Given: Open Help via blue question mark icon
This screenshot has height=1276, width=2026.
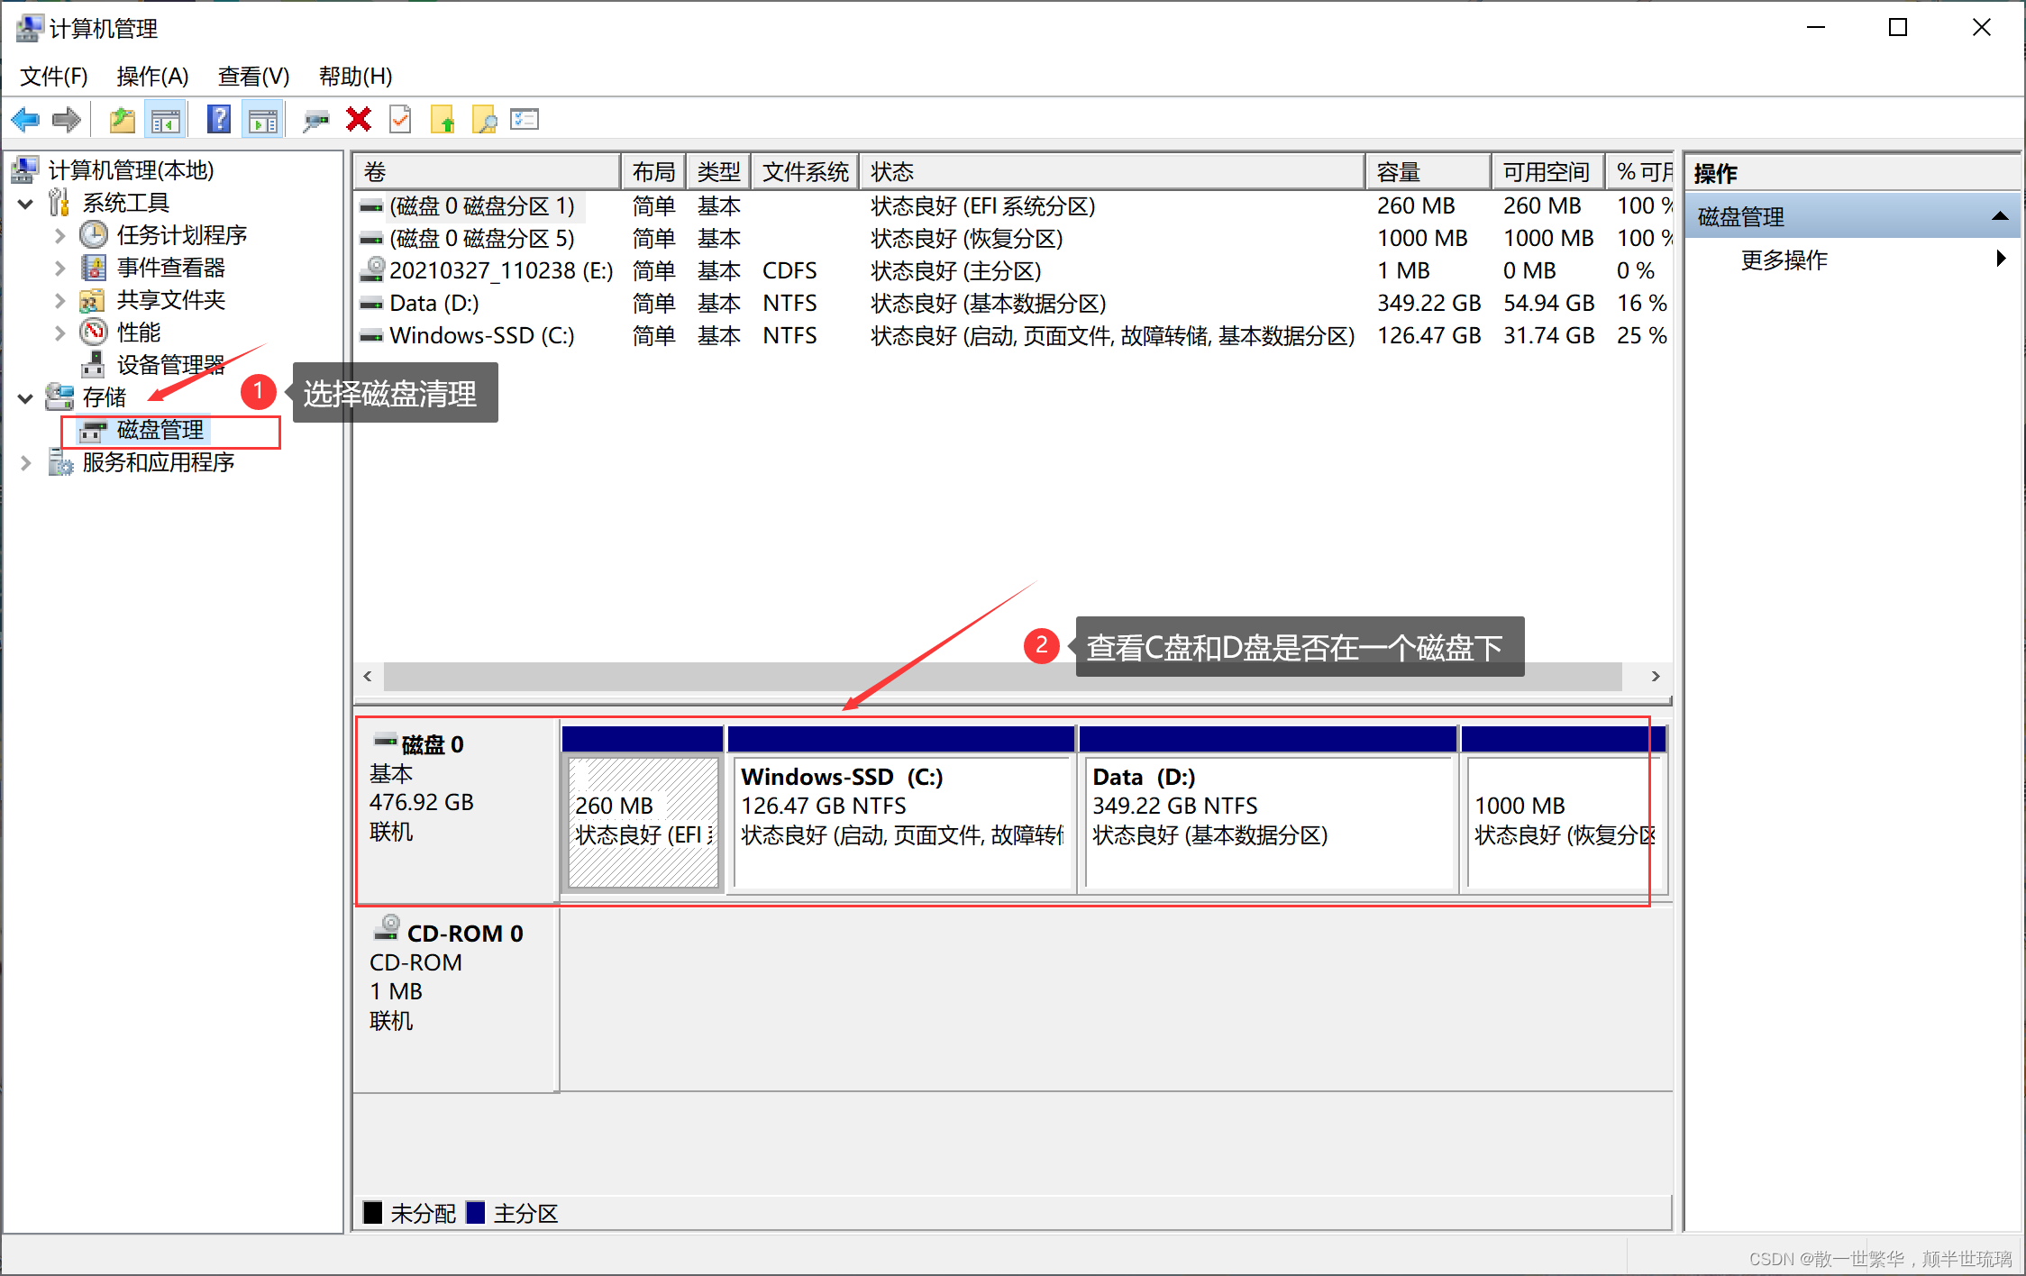Looking at the screenshot, I should 219,119.
